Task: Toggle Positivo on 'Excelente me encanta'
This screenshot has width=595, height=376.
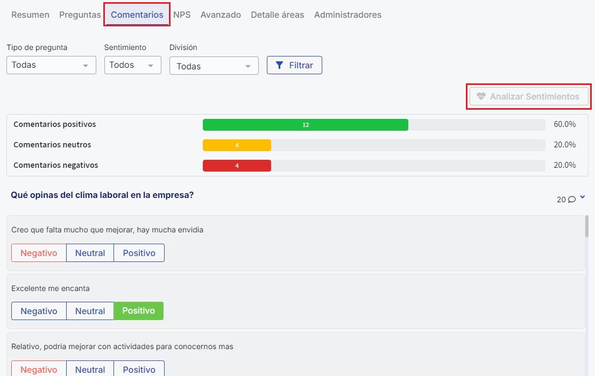Action: 138,311
